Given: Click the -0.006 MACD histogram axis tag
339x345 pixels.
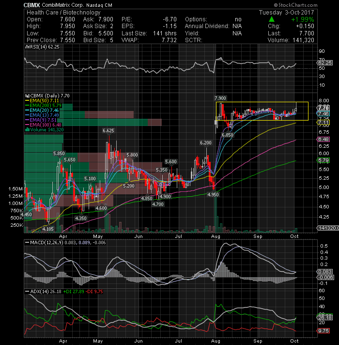Looking at the screenshot, I should (x=325, y=278).
